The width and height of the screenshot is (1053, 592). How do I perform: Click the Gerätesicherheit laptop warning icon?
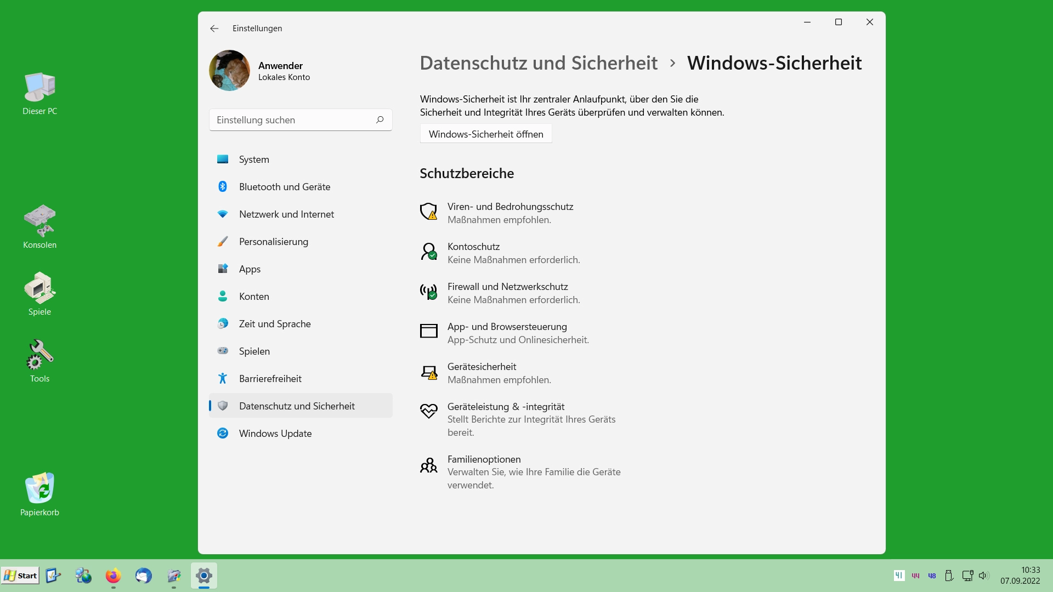pyautogui.click(x=428, y=372)
